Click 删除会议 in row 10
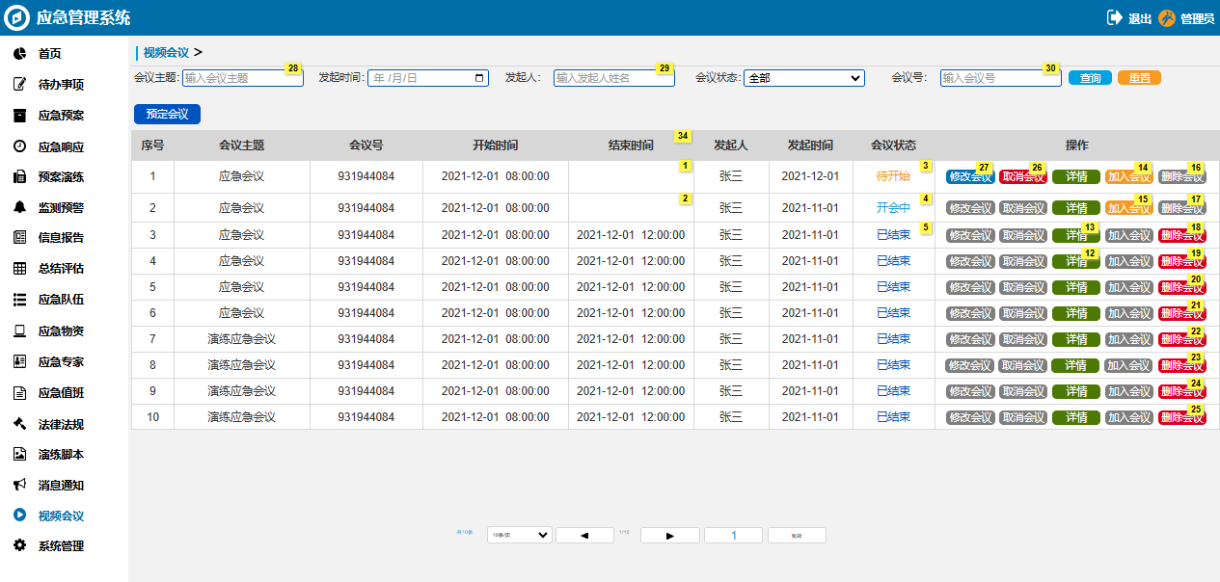 coord(1182,417)
